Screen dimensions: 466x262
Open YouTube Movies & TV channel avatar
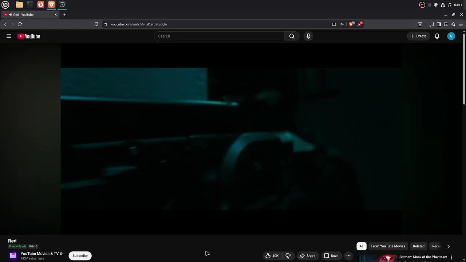(13, 255)
